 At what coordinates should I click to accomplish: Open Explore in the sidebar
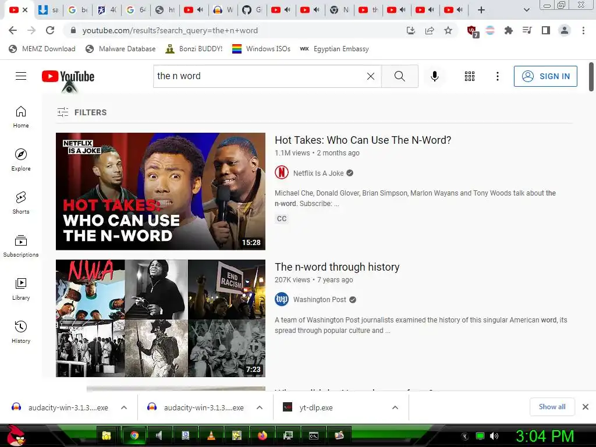point(21,159)
